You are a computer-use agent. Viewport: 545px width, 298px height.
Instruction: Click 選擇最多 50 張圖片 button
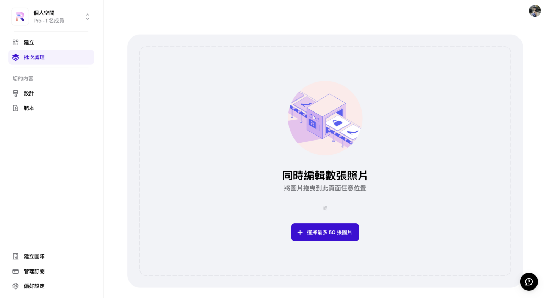pos(325,232)
